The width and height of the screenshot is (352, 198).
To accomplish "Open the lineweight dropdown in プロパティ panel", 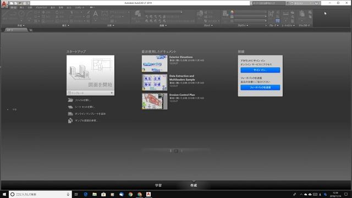I will tap(251, 16).
